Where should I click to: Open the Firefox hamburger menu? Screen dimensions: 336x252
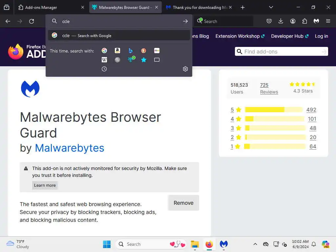pos(328,21)
